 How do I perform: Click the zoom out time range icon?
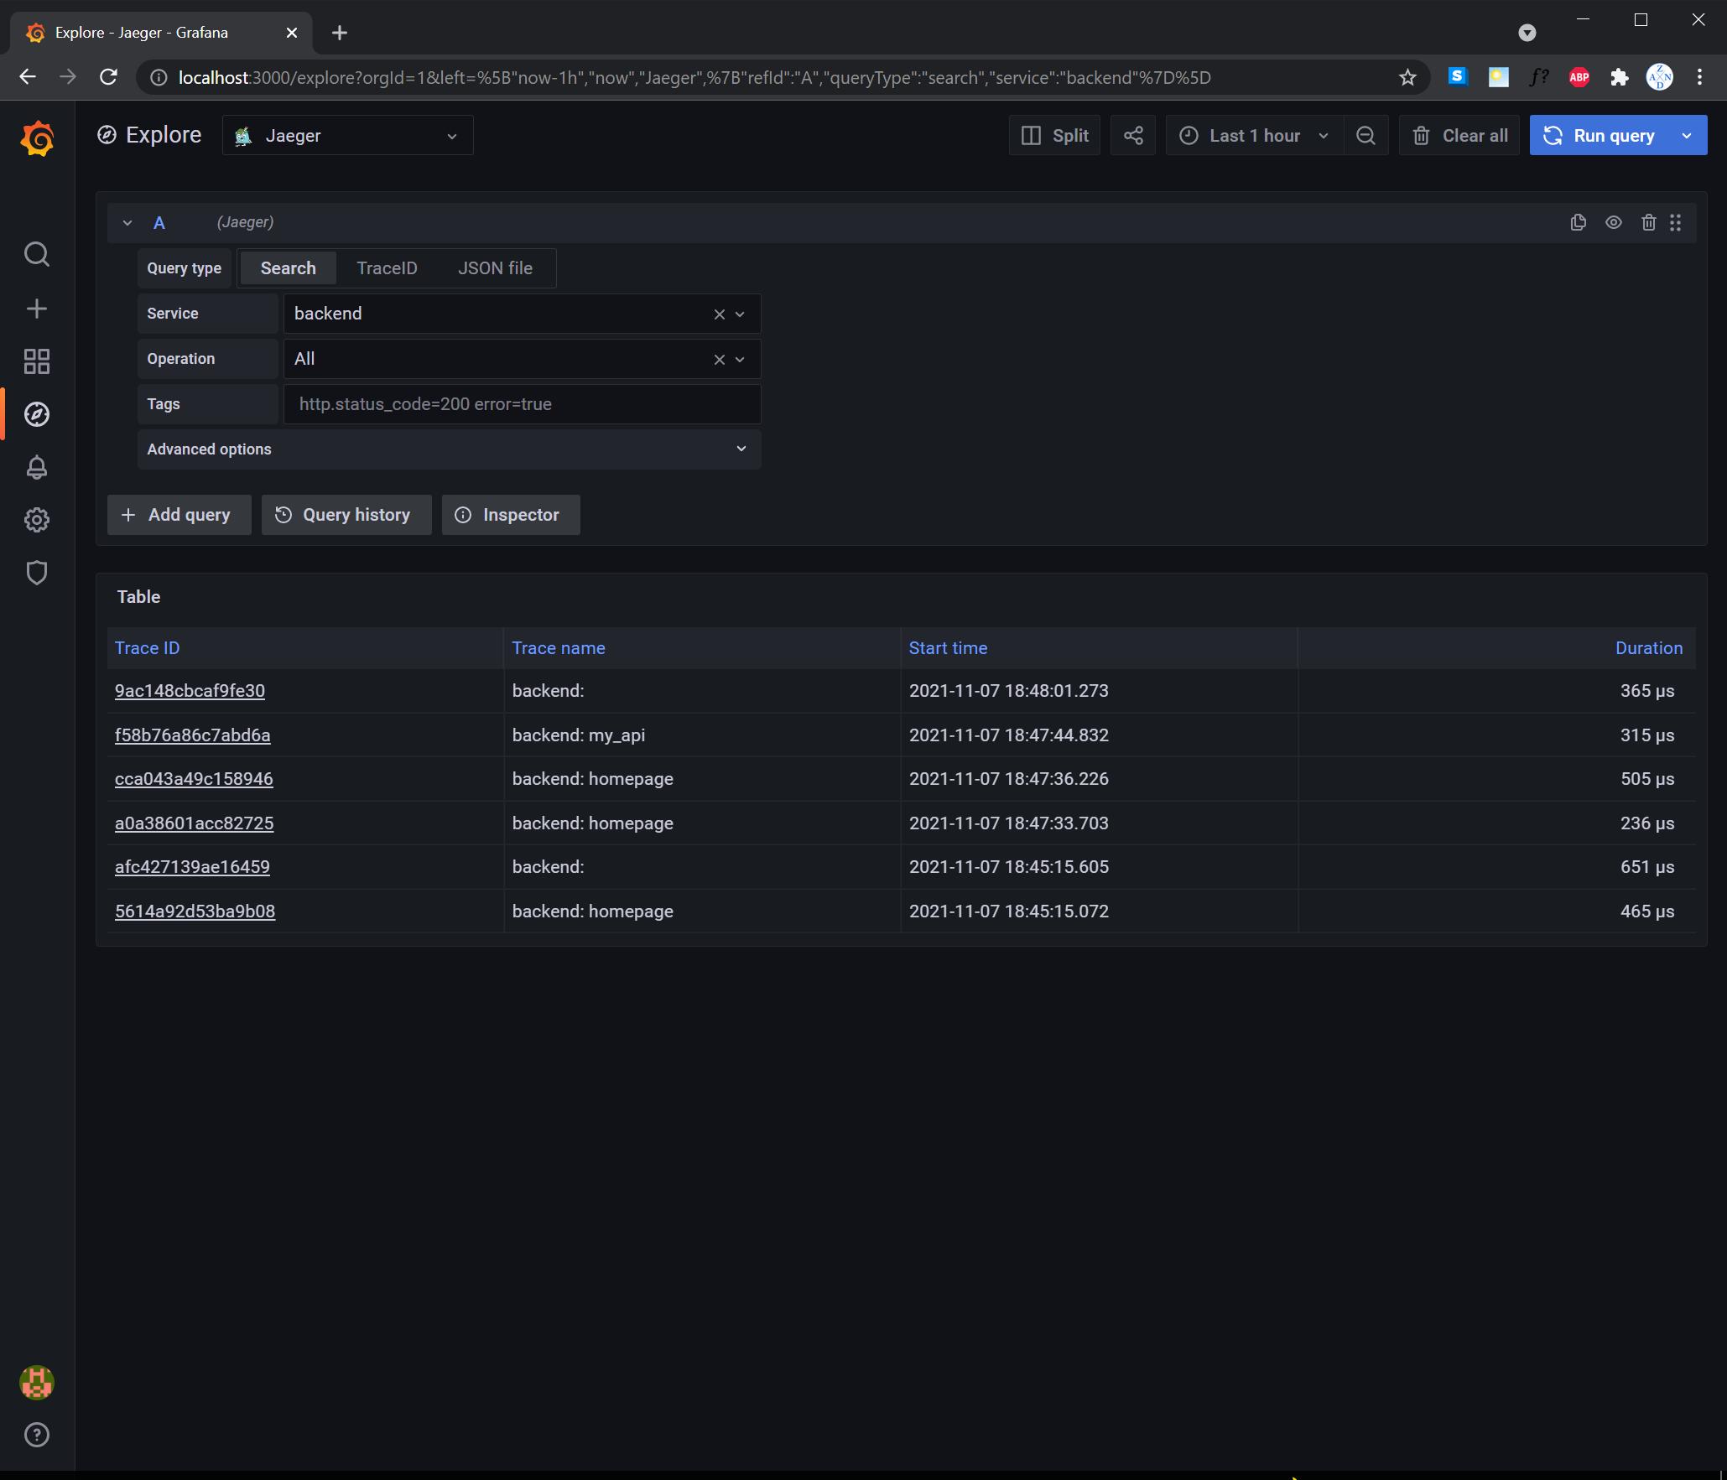(x=1365, y=136)
